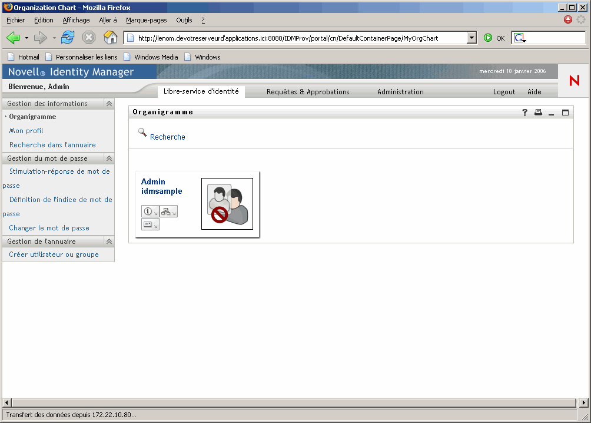Open the Affichage menu

click(76, 20)
